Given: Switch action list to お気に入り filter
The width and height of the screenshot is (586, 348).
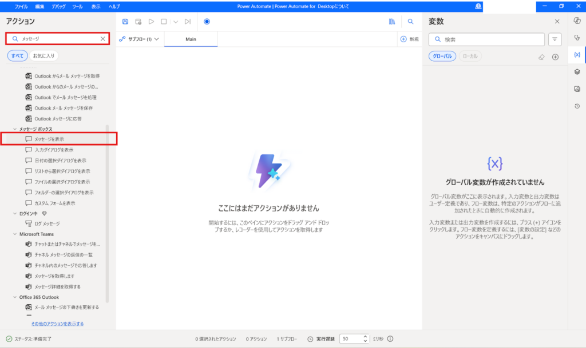Looking at the screenshot, I should (x=43, y=56).
